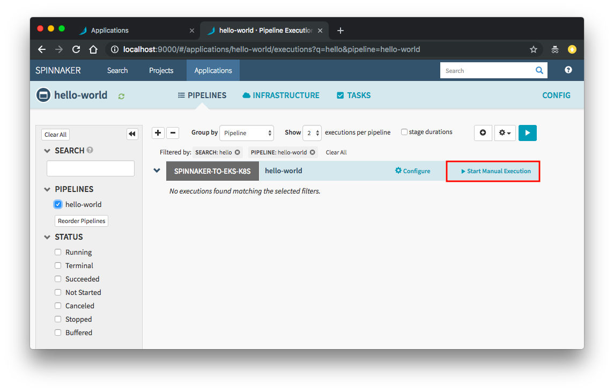Click Clear All next to filter tags

point(336,152)
